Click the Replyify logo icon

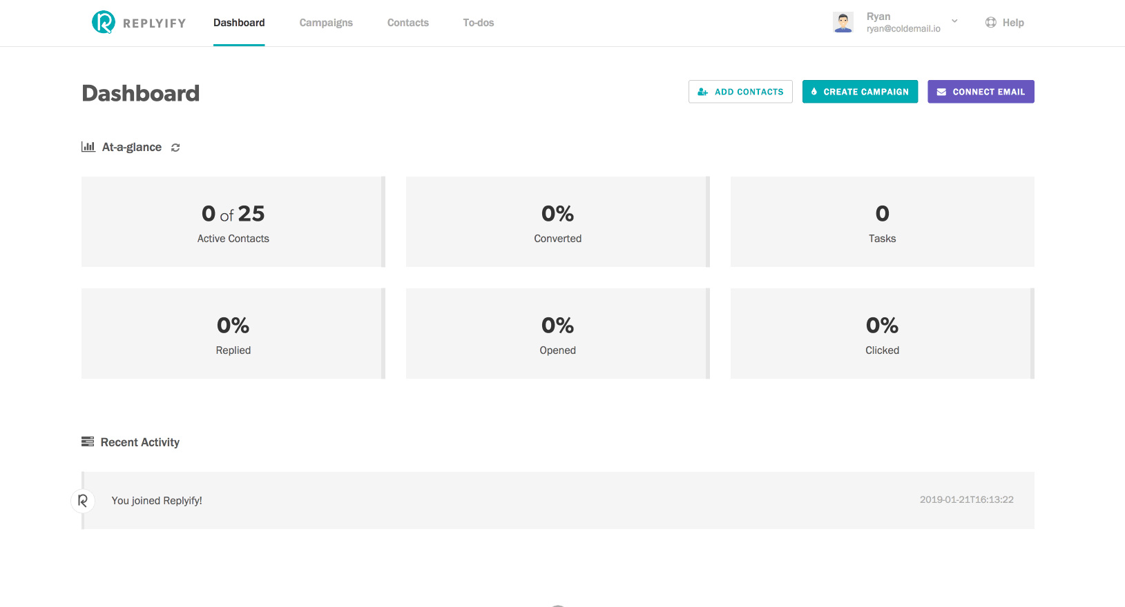point(104,22)
